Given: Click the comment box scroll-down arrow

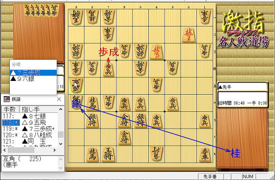Looking at the screenshot, I should click(x=61, y=168).
